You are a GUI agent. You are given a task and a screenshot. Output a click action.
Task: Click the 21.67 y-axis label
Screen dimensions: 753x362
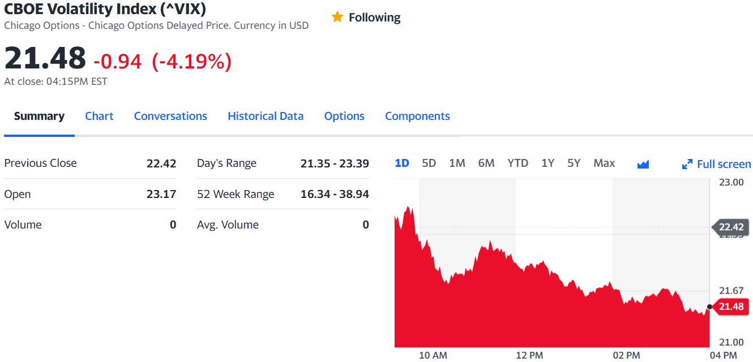(731, 291)
